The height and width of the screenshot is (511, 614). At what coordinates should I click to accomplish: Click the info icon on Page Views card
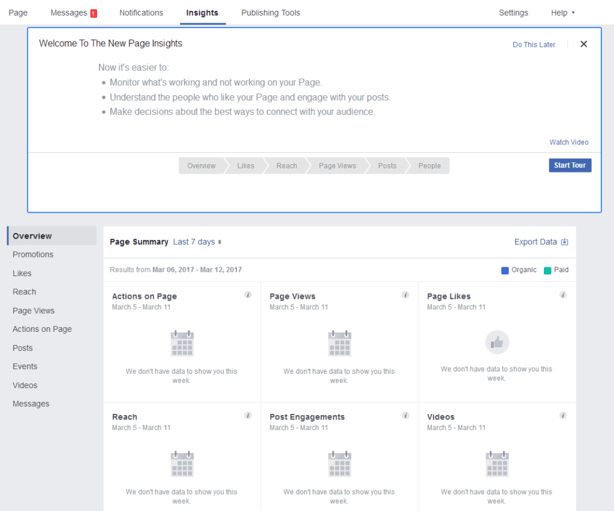tap(405, 295)
